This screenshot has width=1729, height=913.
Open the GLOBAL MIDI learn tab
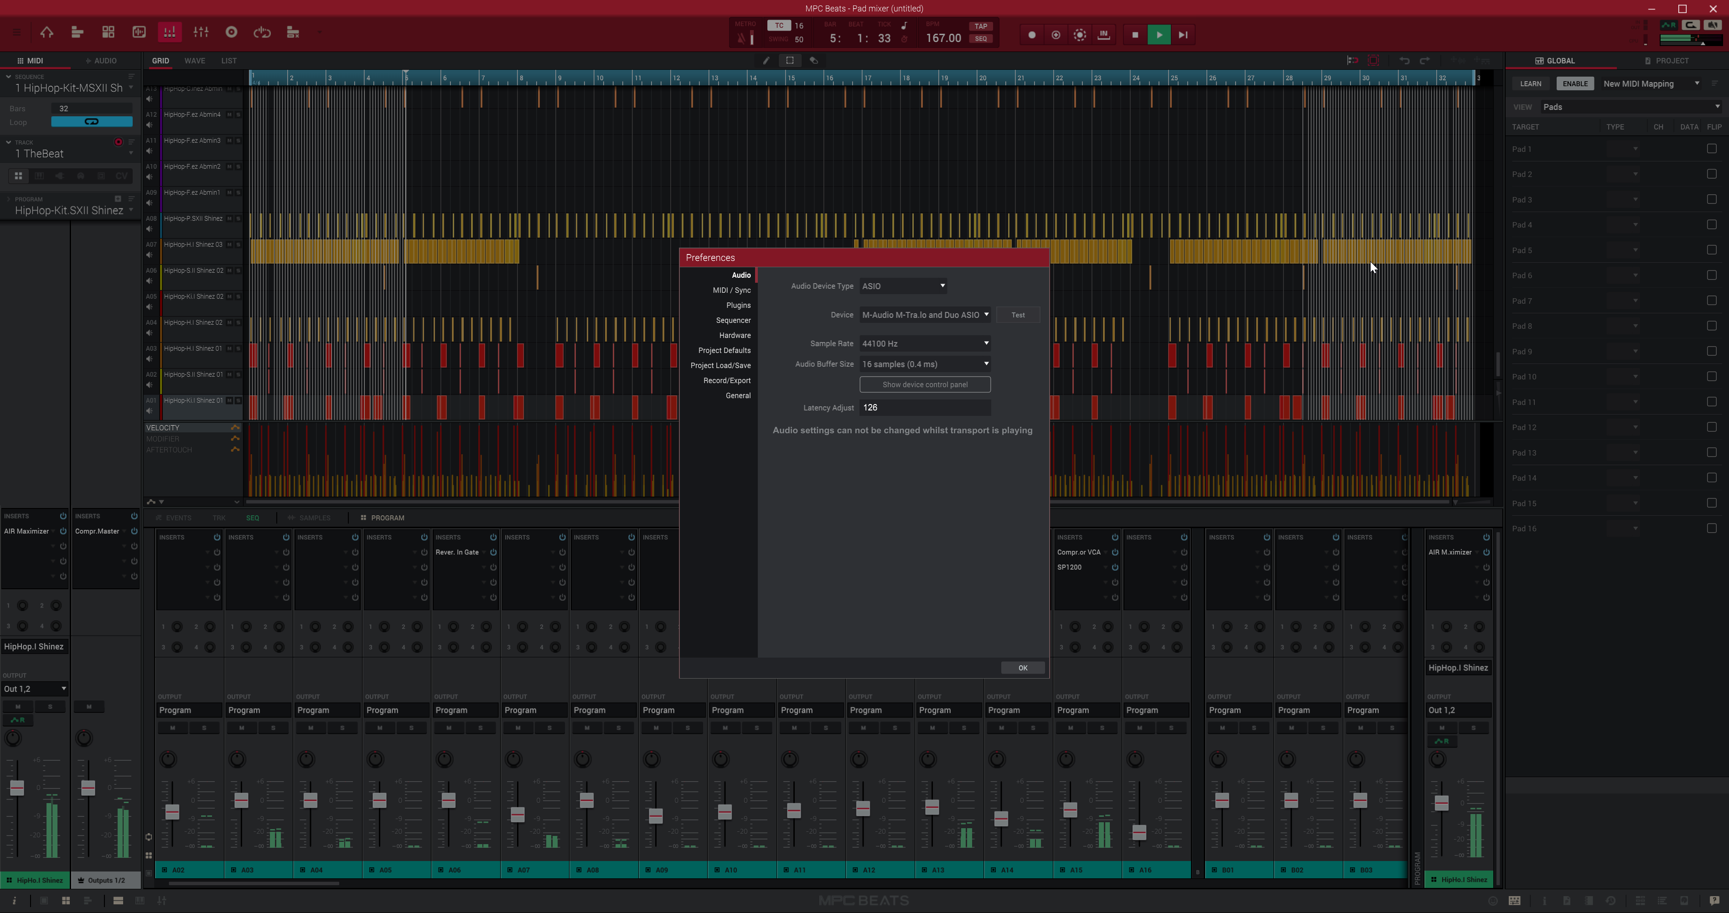(x=1555, y=60)
